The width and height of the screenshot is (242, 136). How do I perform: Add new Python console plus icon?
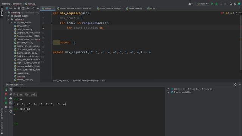click(6, 111)
